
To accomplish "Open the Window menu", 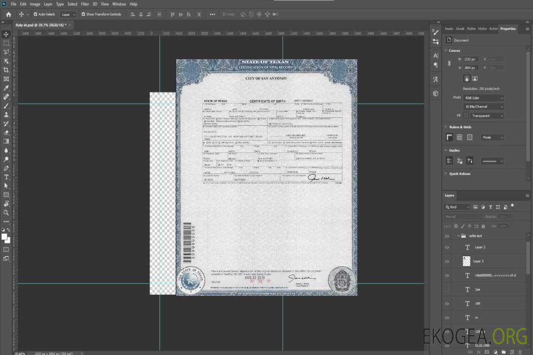I will click(119, 4).
